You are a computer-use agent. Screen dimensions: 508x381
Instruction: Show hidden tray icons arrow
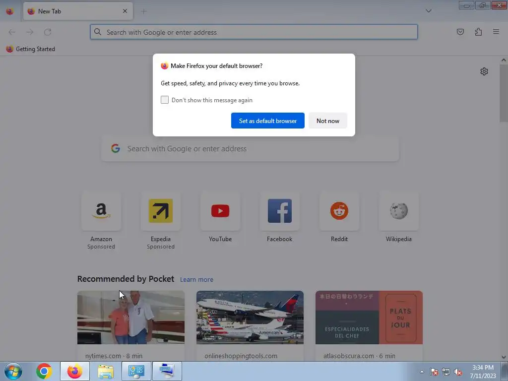point(422,372)
